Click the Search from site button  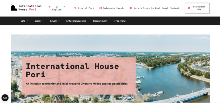tap(197, 8)
